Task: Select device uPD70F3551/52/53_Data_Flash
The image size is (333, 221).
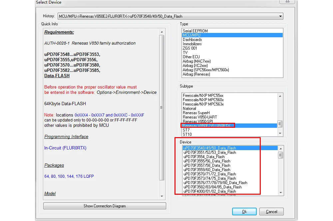Action: (230, 152)
